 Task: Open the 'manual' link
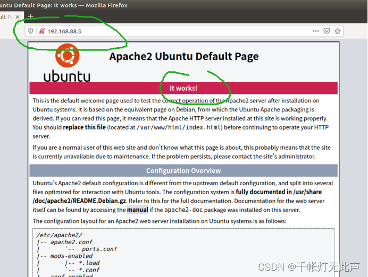[x=138, y=210]
